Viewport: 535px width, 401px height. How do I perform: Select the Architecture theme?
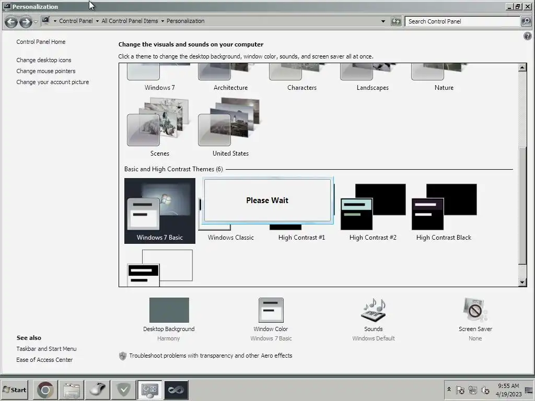230,78
